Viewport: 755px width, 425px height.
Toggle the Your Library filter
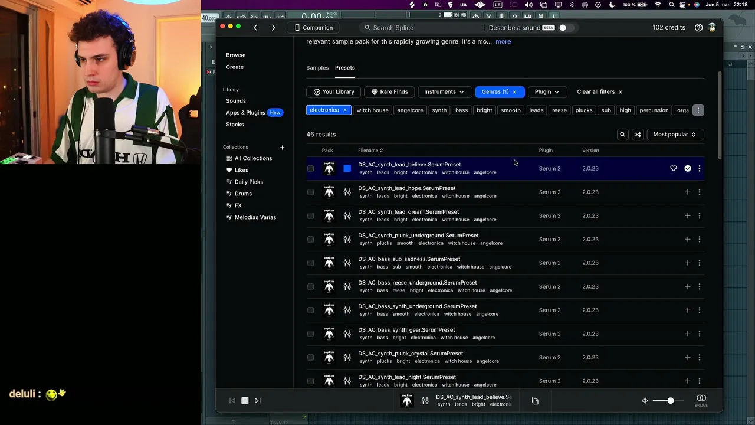(334, 92)
